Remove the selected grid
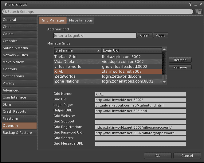The width and height of the screenshot is (204, 163). 180,67
